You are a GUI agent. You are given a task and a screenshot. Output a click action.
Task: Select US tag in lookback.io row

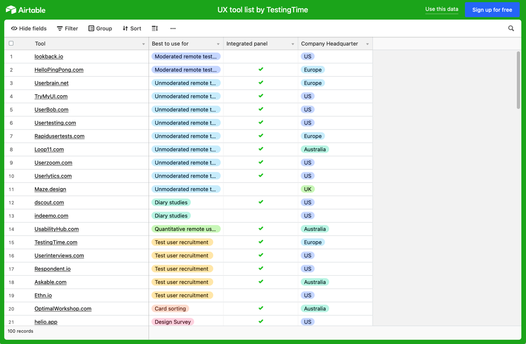click(307, 56)
